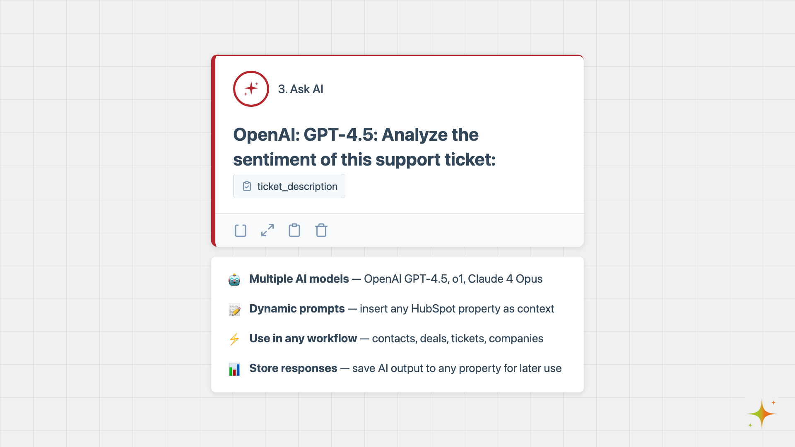Image resolution: width=795 pixels, height=447 pixels.
Task: Toggle the square select checkbox in card footer
Action: click(x=241, y=231)
